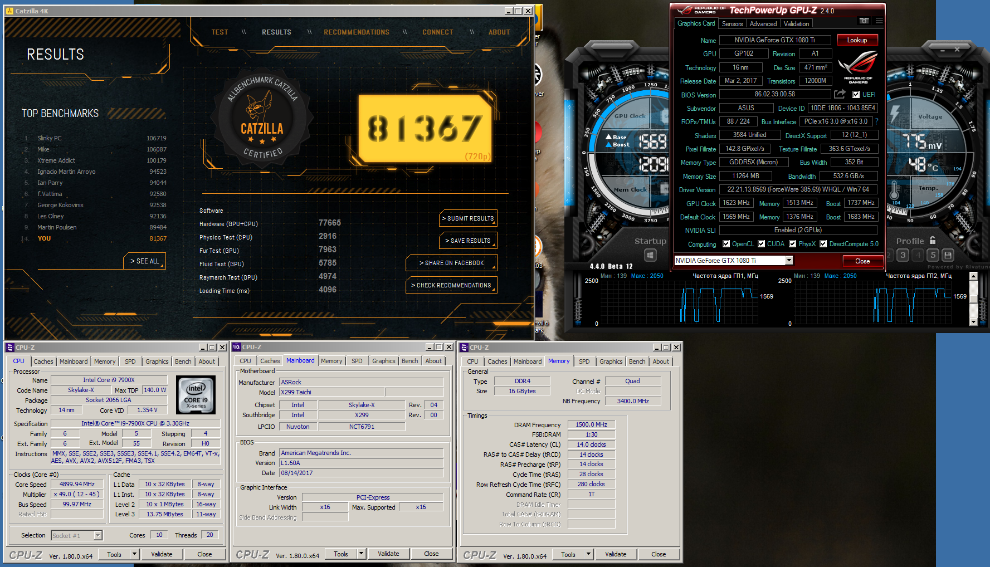The image size is (990, 567).
Task: Toggle the UEFI checkbox in GPU-Z
Action: click(856, 95)
